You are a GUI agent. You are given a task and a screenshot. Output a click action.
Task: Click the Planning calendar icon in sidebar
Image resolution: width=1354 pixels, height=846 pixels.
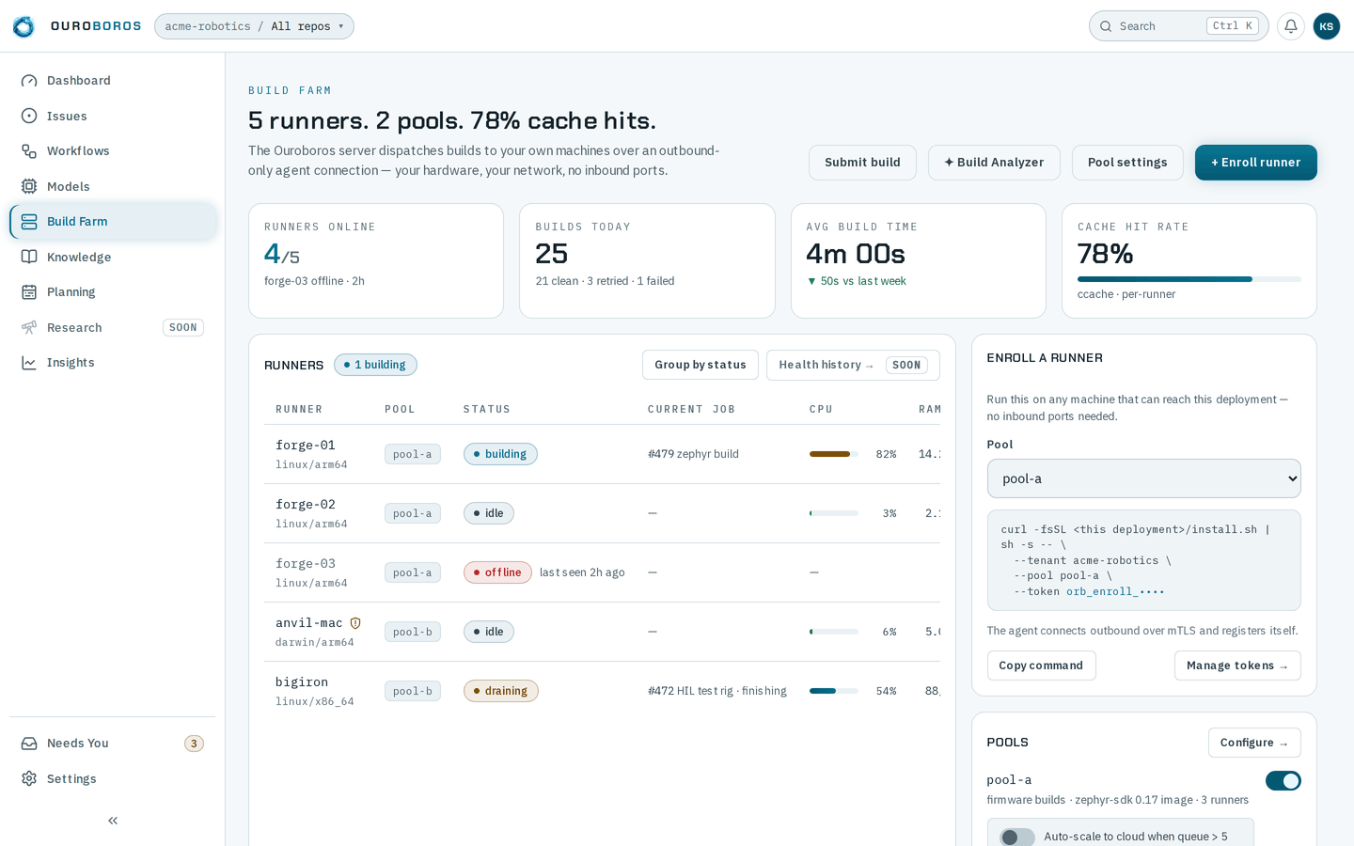point(29,292)
